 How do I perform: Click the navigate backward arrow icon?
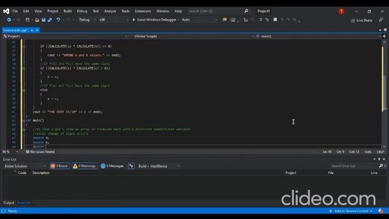point(9,19)
